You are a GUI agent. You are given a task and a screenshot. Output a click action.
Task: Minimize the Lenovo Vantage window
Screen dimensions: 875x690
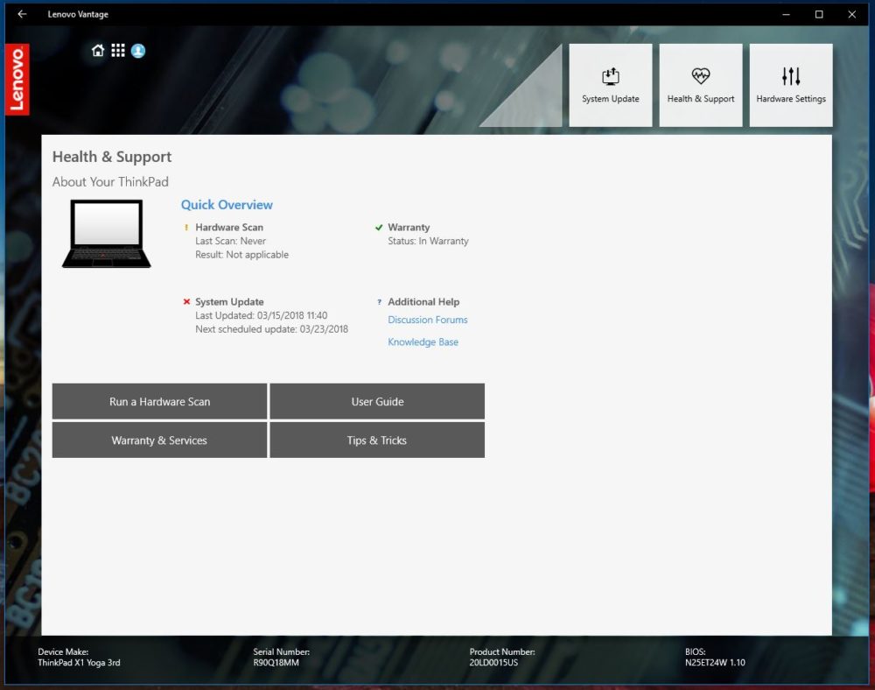point(786,14)
